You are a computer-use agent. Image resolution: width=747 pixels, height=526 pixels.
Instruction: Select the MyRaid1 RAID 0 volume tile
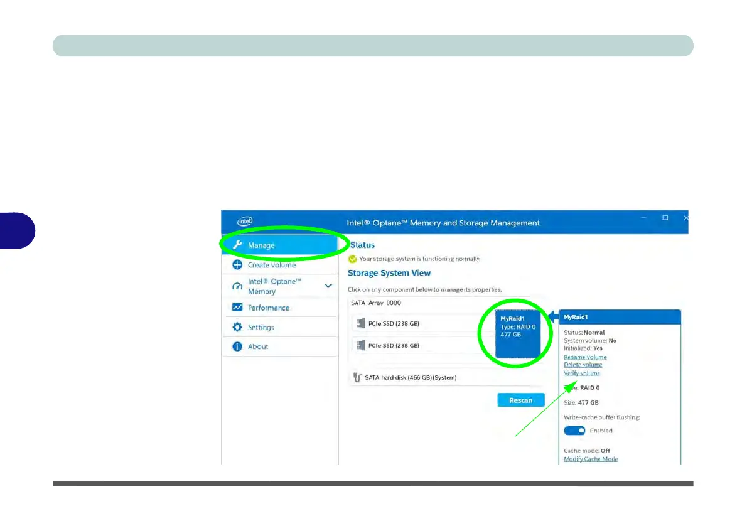click(518, 333)
